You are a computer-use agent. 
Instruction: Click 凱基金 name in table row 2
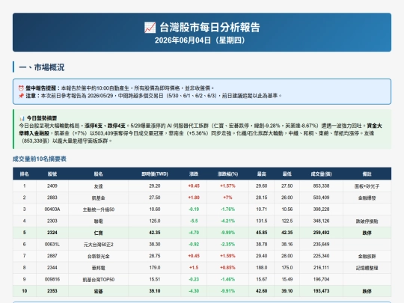click(99, 198)
